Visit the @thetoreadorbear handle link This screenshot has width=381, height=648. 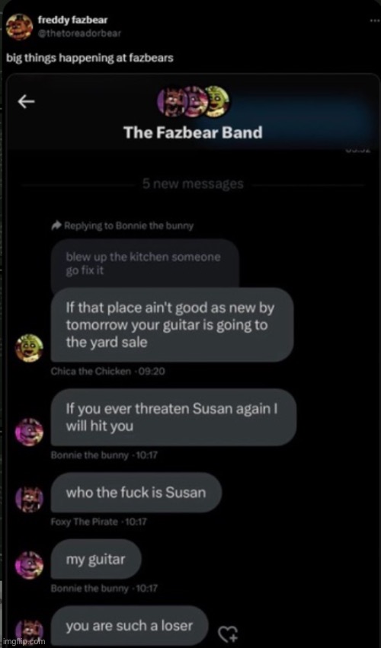pos(79,34)
